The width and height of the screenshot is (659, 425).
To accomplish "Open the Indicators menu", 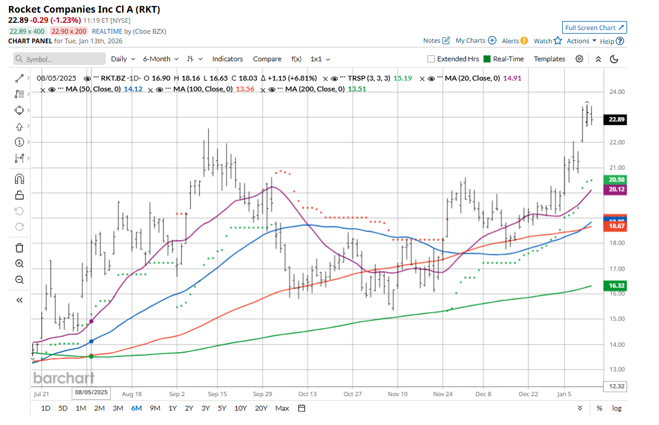I will click(x=227, y=59).
